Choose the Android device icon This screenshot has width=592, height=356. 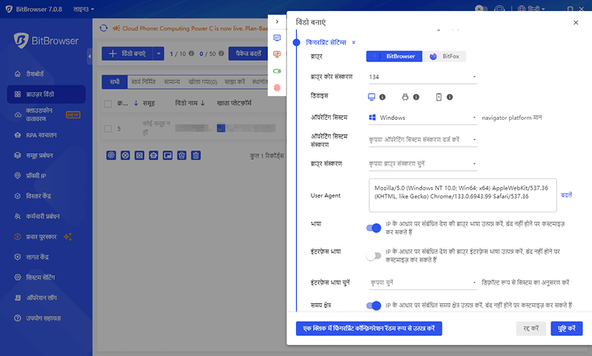[405, 97]
